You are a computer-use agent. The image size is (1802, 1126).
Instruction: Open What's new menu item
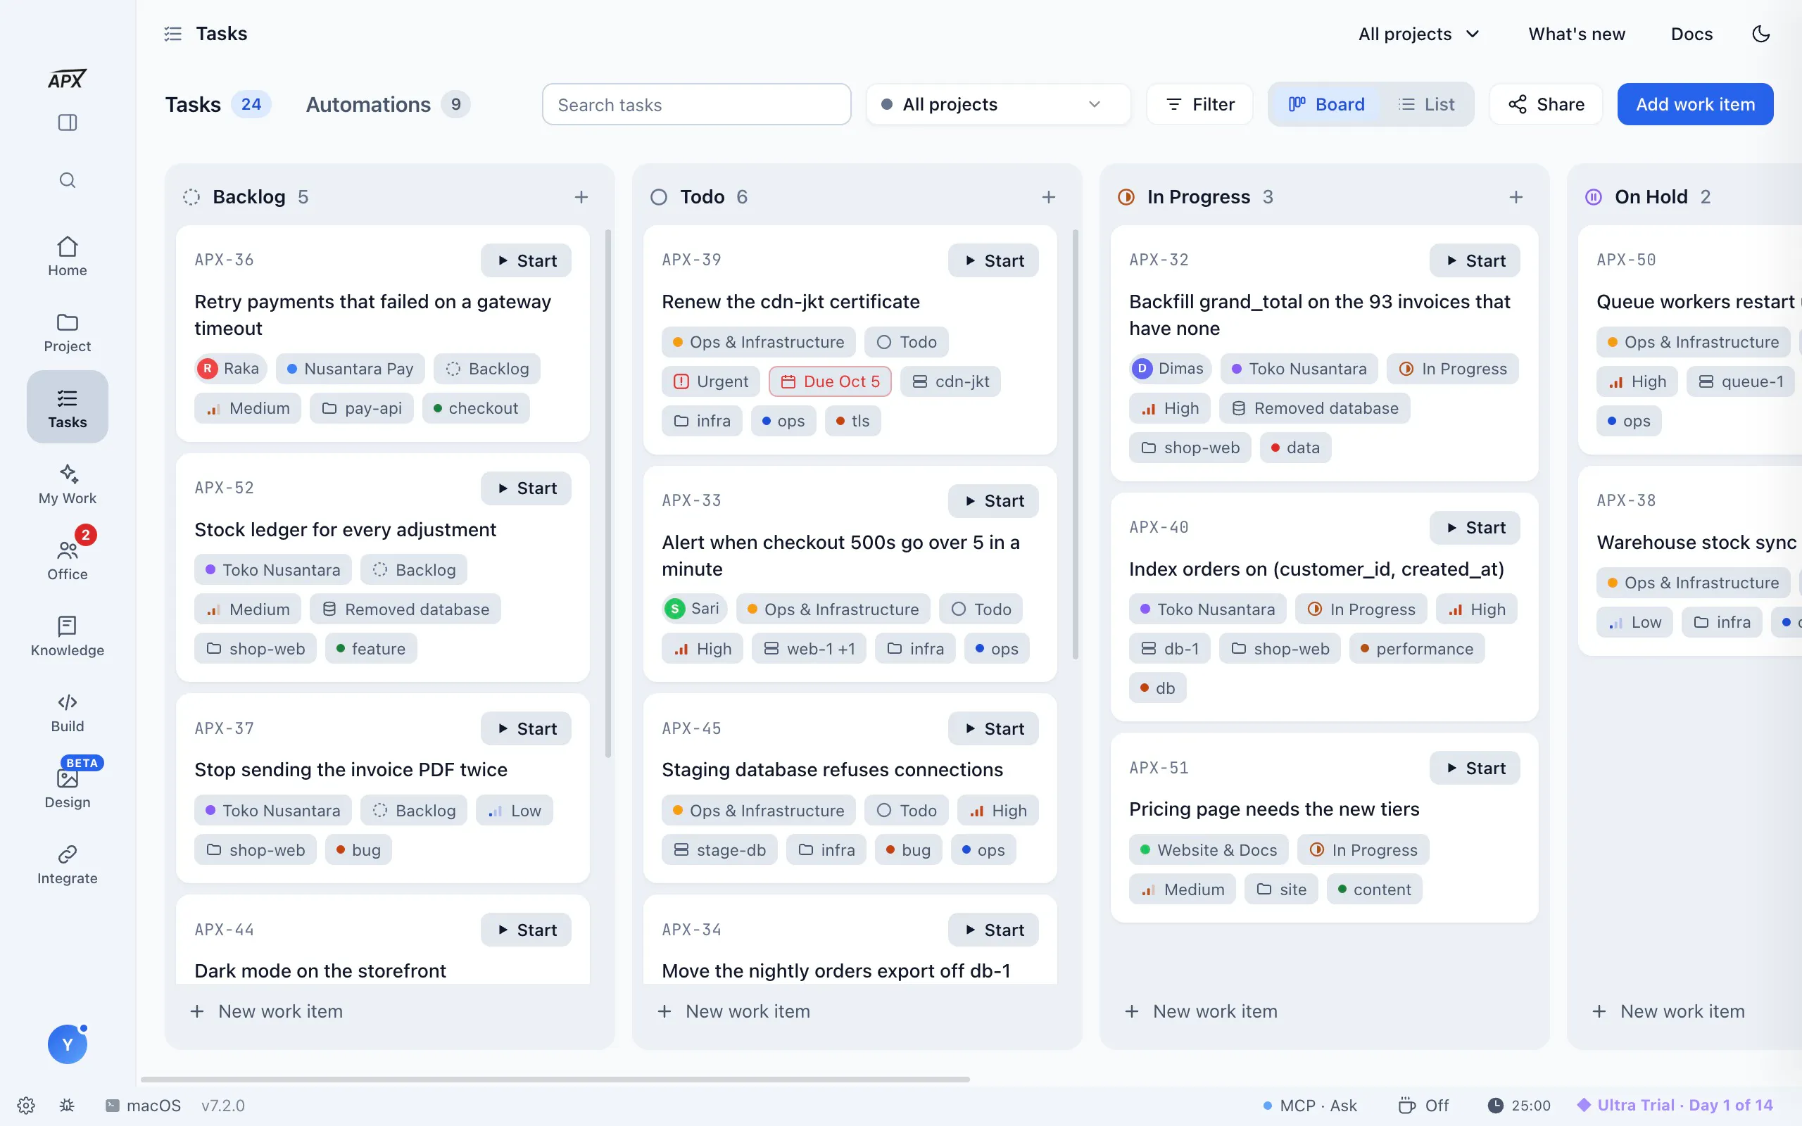tap(1576, 34)
